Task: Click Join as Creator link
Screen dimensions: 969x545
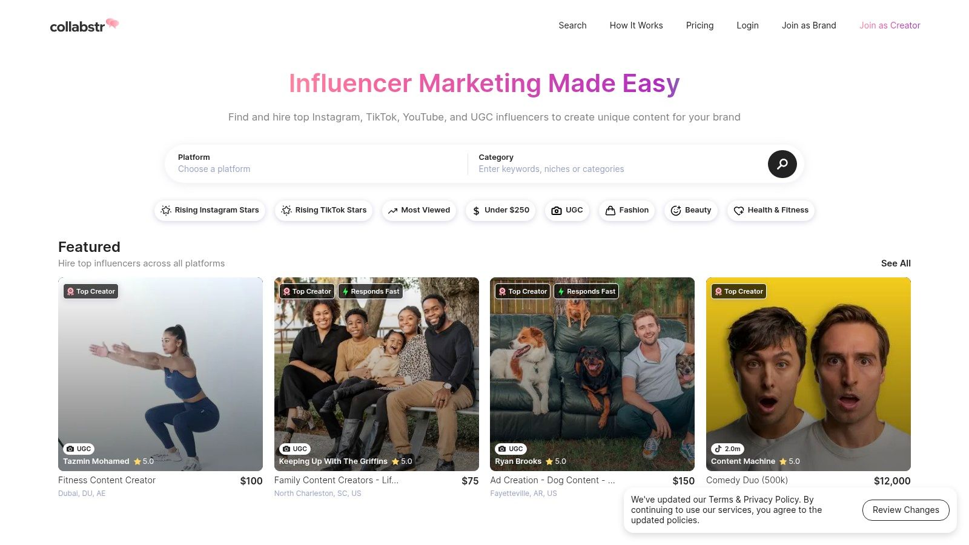Action: click(890, 25)
